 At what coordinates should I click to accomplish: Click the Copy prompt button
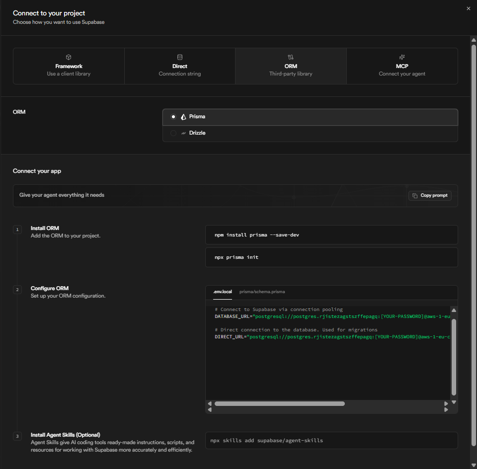(x=430, y=196)
